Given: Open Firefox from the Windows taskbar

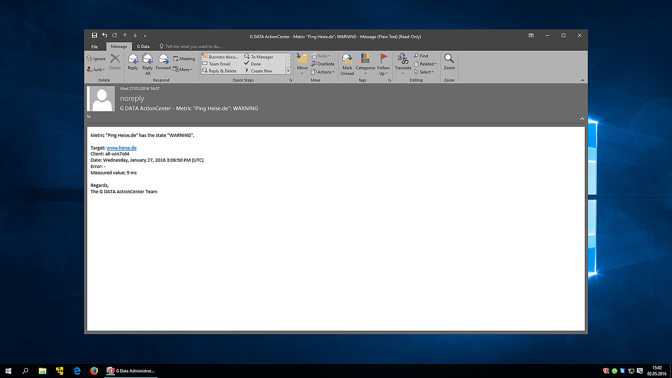Looking at the screenshot, I should (94, 371).
